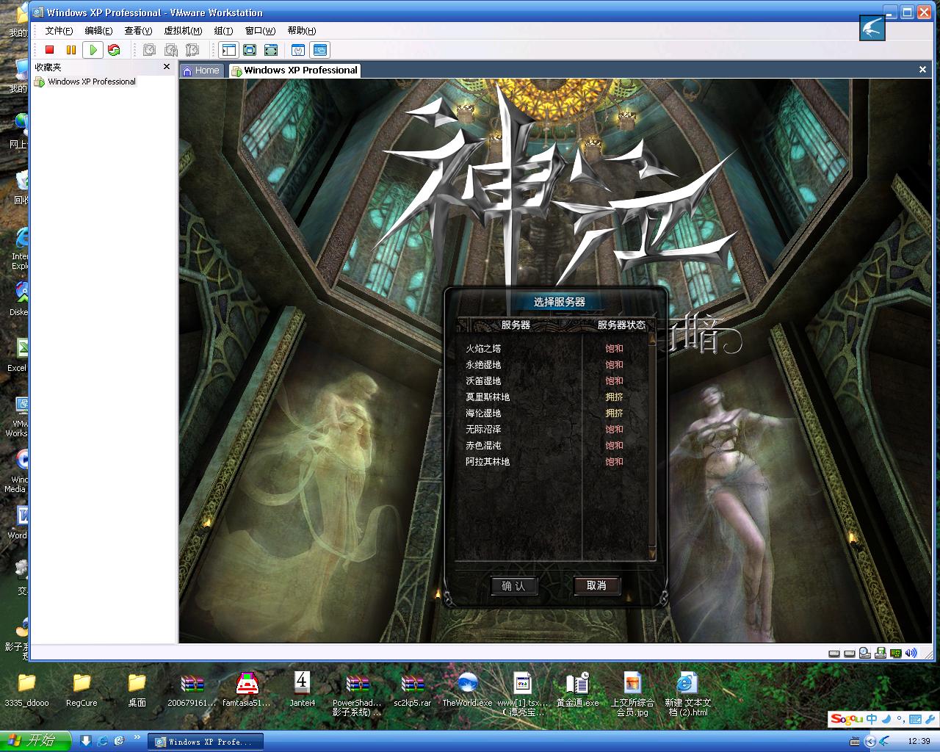Screen dimensions: 940x752
Task: Open the 黄金通.exe desktop icon
Action: point(577,690)
